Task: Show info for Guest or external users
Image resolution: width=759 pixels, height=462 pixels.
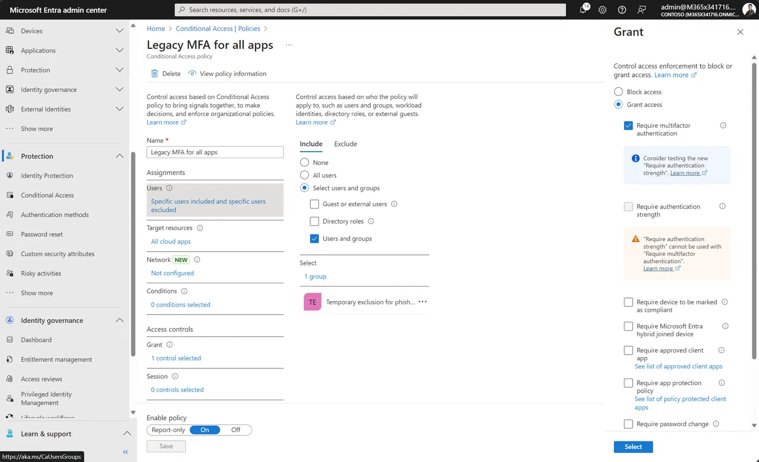Action: pyautogui.click(x=394, y=204)
